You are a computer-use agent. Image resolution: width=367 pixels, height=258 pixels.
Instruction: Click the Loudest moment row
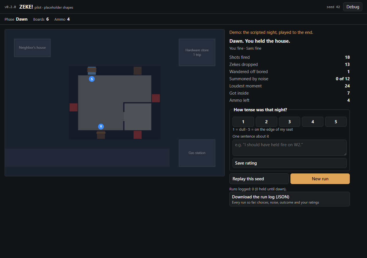point(290,86)
